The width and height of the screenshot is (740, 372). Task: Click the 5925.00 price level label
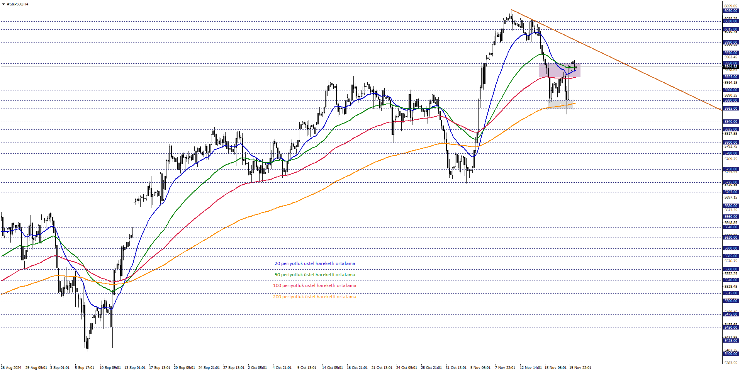pyautogui.click(x=731, y=77)
